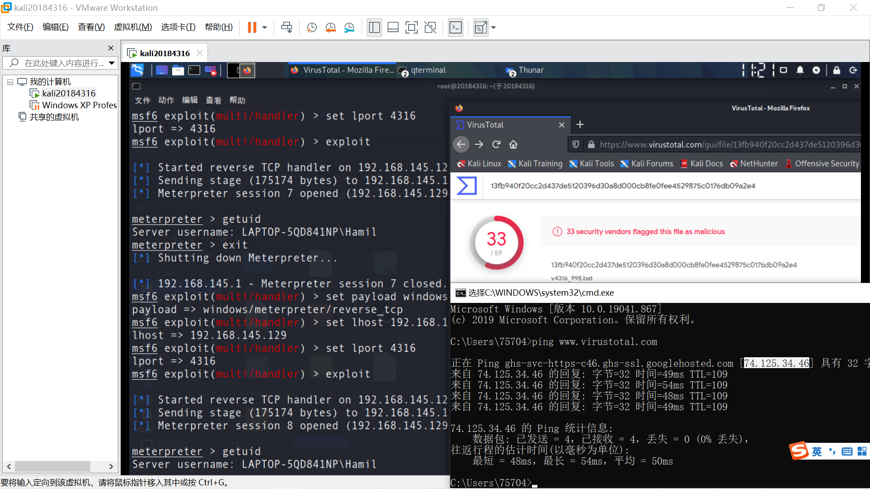Expand stretch guest display dropdown

point(493,28)
